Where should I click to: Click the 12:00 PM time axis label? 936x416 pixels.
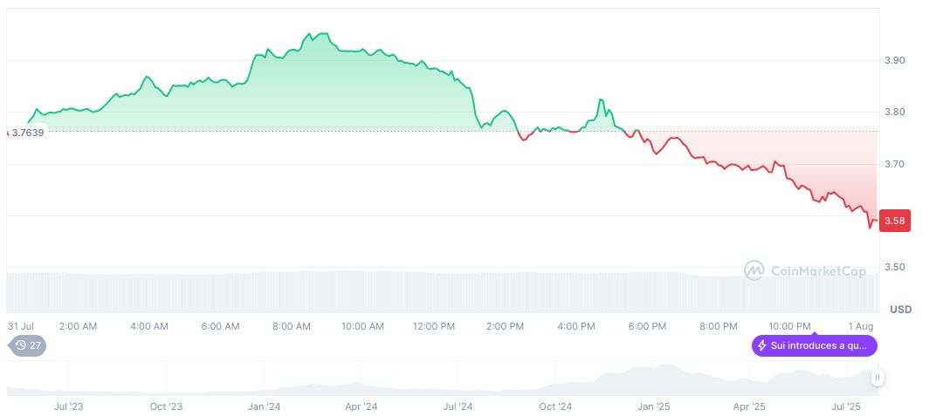[x=434, y=326]
